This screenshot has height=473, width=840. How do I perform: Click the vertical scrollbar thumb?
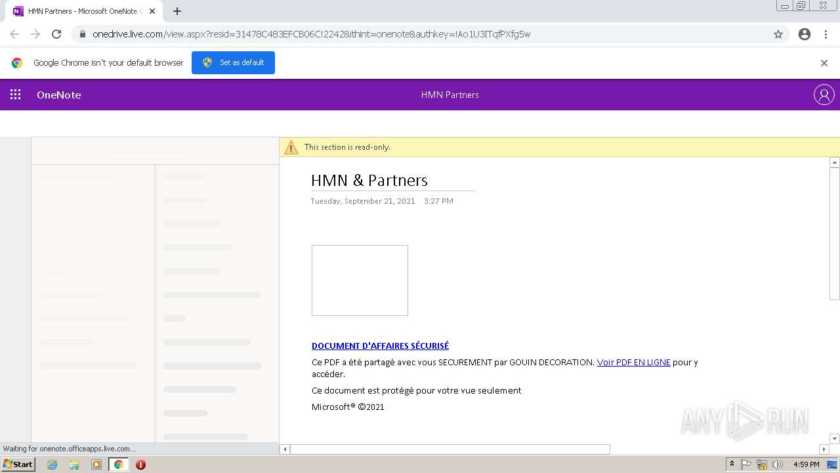[x=835, y=233]
